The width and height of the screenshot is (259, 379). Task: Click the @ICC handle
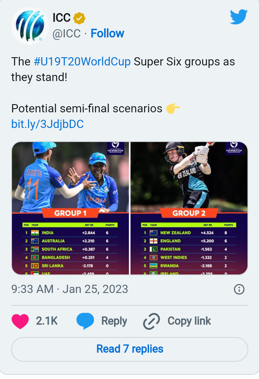(66, 33)
